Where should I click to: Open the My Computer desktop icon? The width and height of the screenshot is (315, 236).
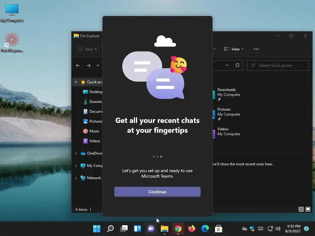tap(12, 13)
